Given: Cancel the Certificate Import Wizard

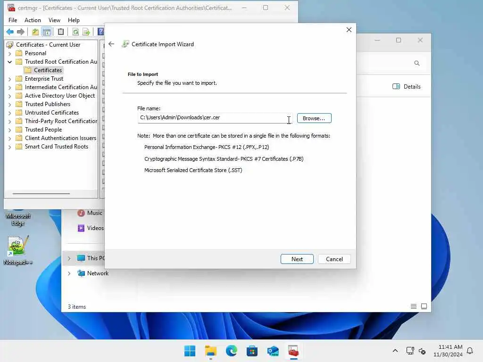Looking at the screenshot, I should 334,259.
